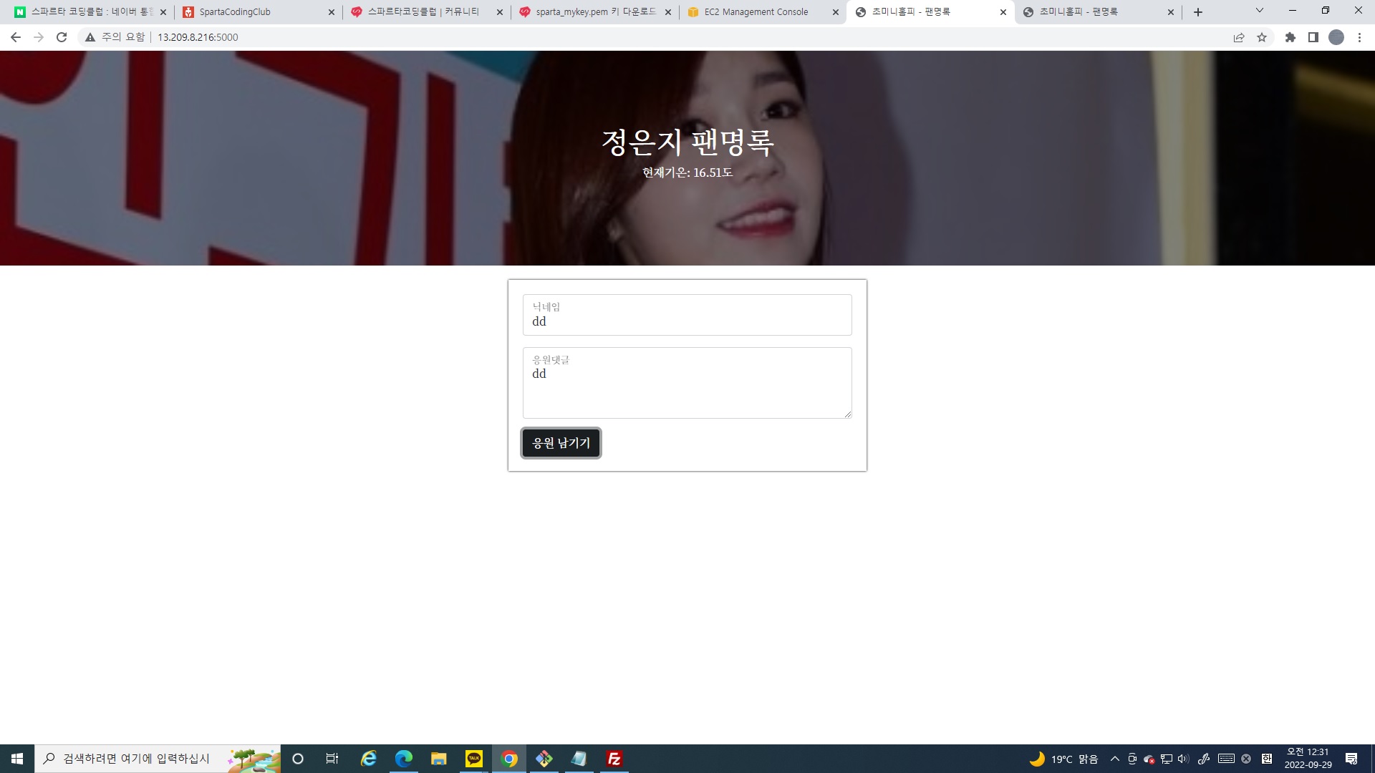This screenshot has width=1375, height=773.
Task: Open a new browser tab
Action: (x=1198, y=12)
